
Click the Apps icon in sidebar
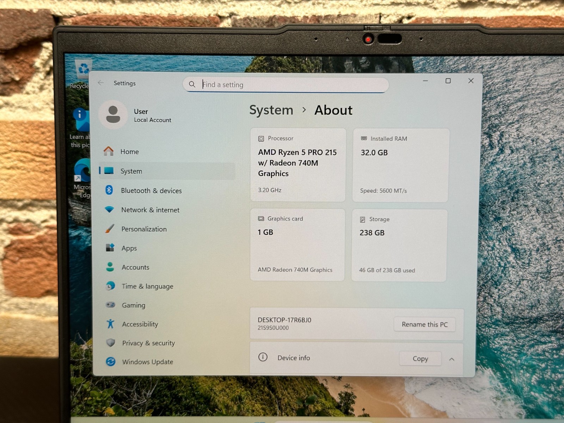click(110, 247)
